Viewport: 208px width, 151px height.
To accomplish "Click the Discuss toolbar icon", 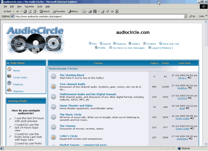I will click(107, 11).
